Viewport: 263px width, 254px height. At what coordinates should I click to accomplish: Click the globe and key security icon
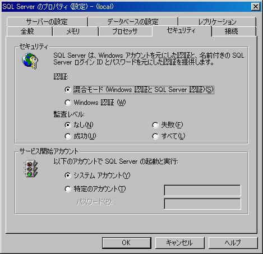coord(30,61)
